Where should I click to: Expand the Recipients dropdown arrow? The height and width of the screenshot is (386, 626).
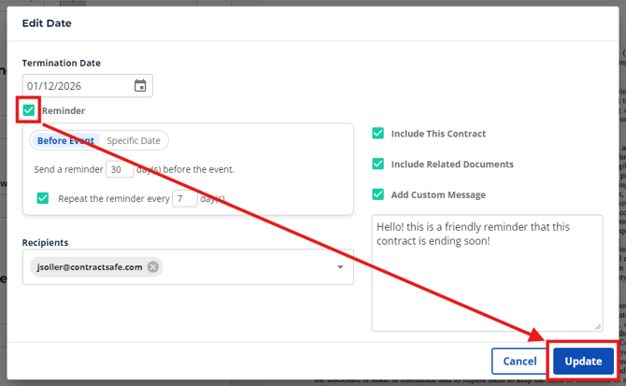(340, 267)
